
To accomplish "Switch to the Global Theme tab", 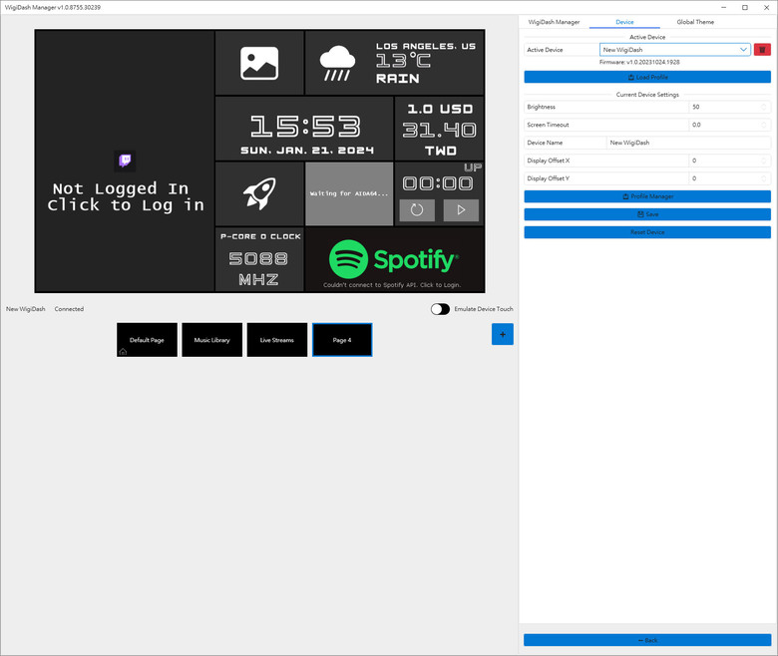I will tap(695, 22).
